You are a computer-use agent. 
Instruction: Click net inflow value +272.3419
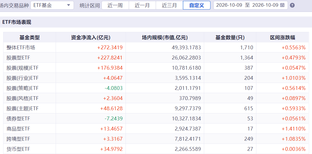tap(110, 48)
